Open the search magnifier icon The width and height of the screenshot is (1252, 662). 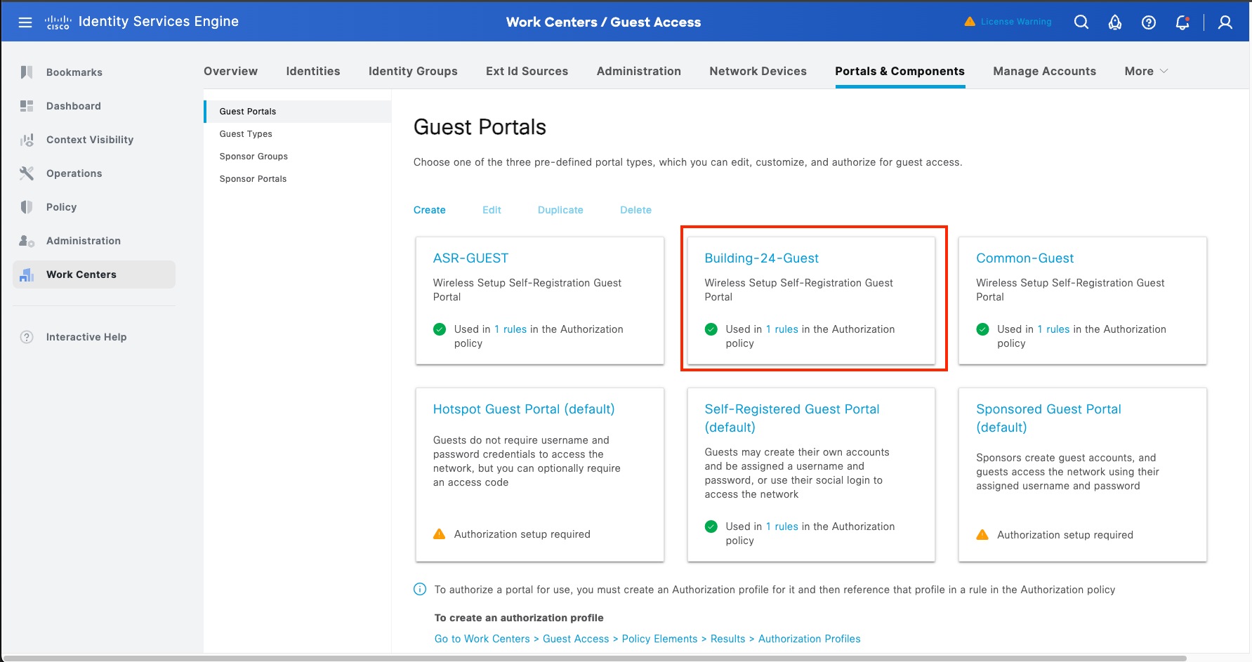(x=1081, y=22)
